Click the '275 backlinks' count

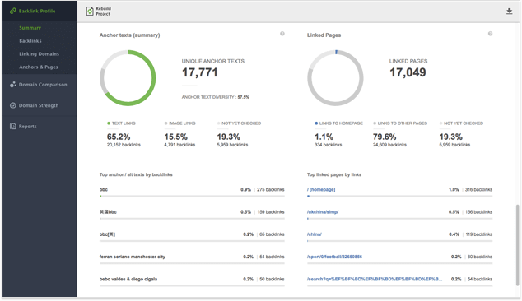(x=271, y=190)
